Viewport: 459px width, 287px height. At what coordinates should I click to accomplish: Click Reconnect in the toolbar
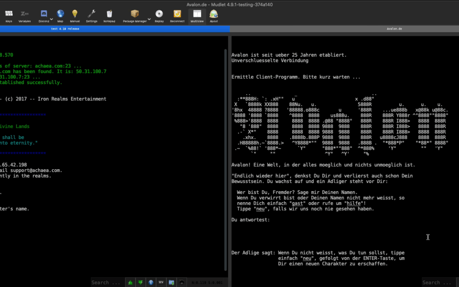pos(177,17)
